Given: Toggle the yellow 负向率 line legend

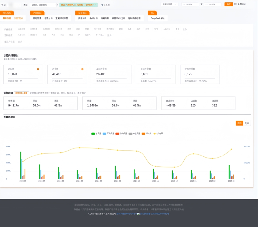Looking at the screenshot, I should point(158,134).
